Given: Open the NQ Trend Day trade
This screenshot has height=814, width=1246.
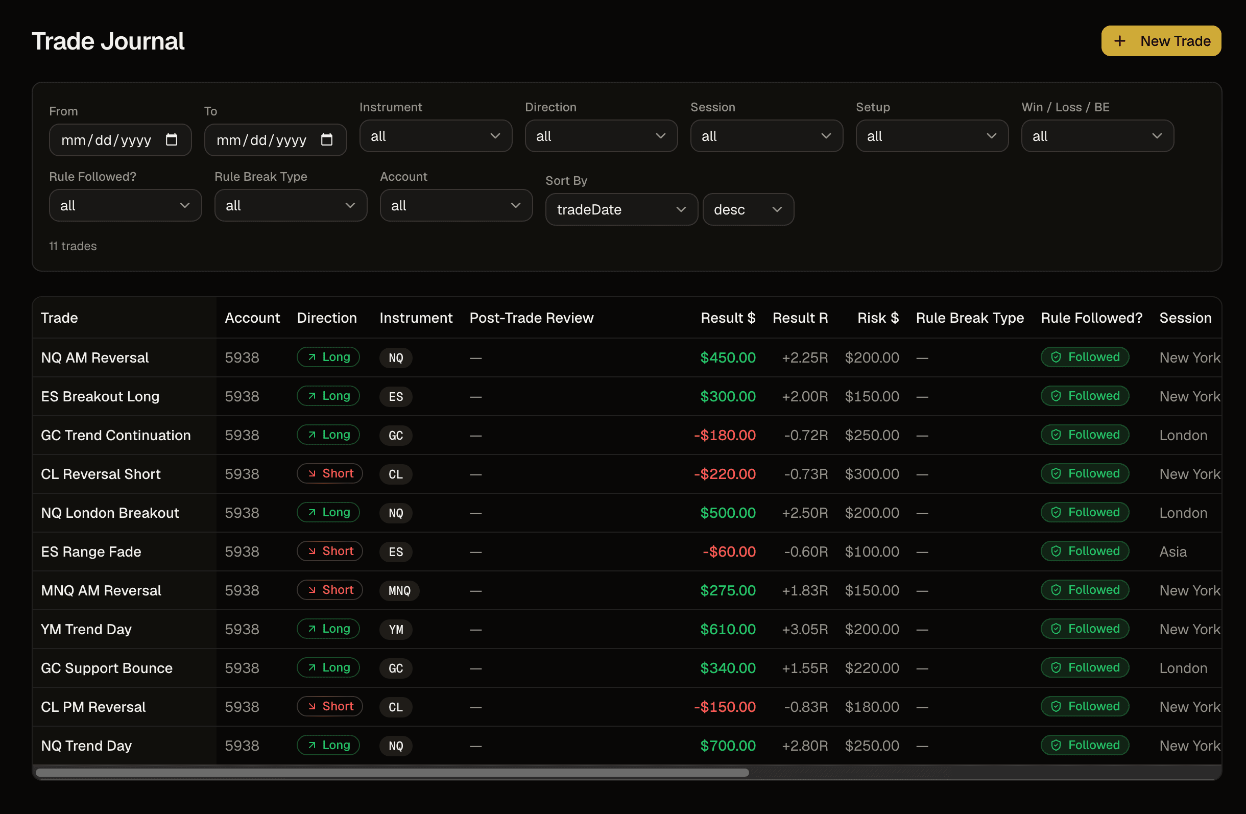Looking at the screenshot, I should tap(86, 746).
